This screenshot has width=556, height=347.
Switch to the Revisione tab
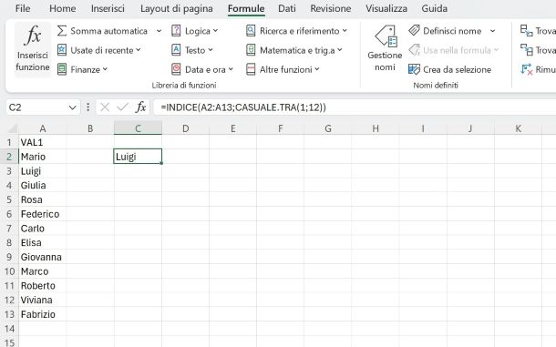[x=331, y=8]
